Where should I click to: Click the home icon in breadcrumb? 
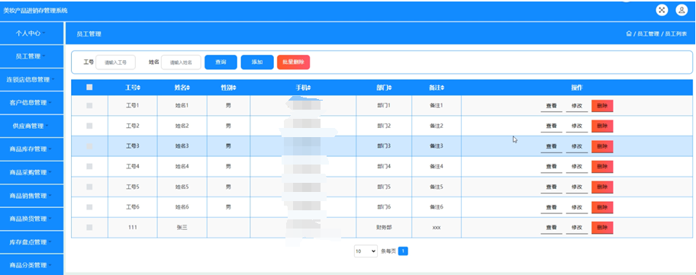click(x=629, y=34)
